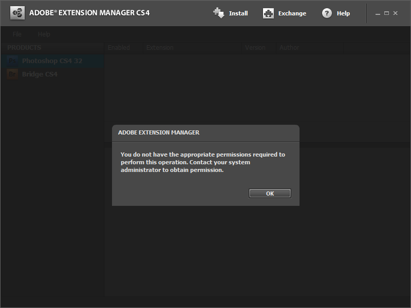The width and height of the screenshot is (411, 308).
Task: Select the Bridge Br product icon
Action: pyautogui.click(x=13, y=74)
